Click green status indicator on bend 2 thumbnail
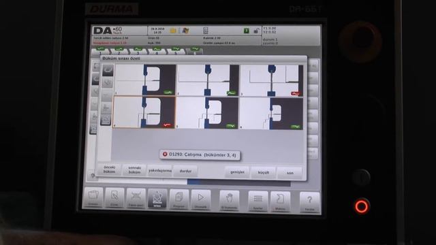Image resolution: width=436 pixels, height=245 pixels. pos(231,93)
